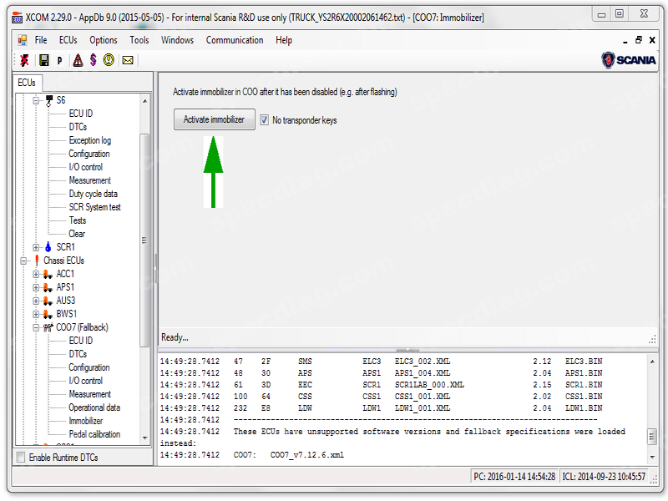The image size is (668, 501).
Task: Click the red warning triangle toolbar icon
Action: click(78, 60)
